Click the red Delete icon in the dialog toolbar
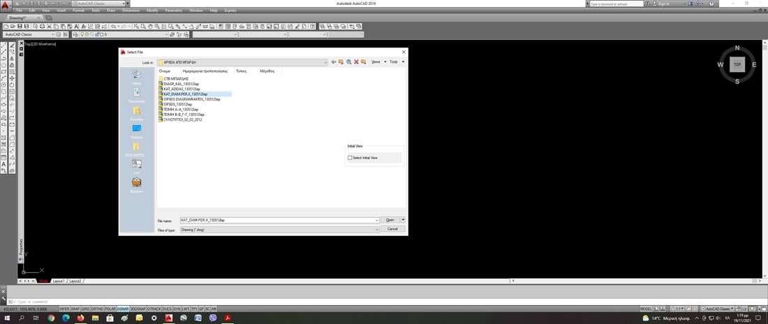This screenshot has width=768, height=324. coord(356,62)
